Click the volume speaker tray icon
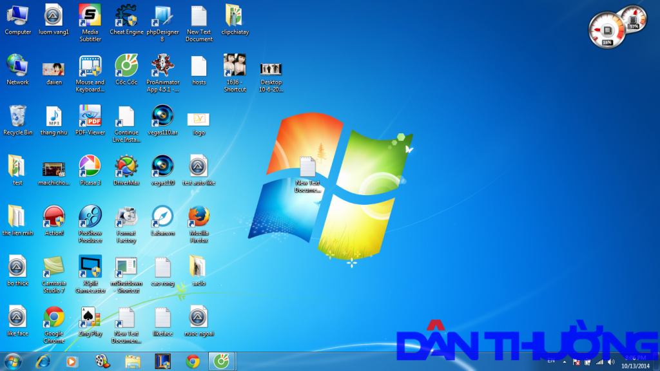 tap(610, 362)
